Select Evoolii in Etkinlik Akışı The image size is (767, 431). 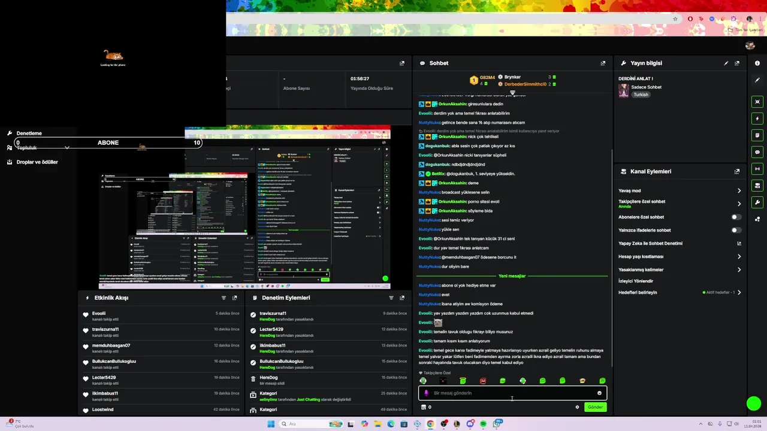pyautogui.click(x=99, y=313)
